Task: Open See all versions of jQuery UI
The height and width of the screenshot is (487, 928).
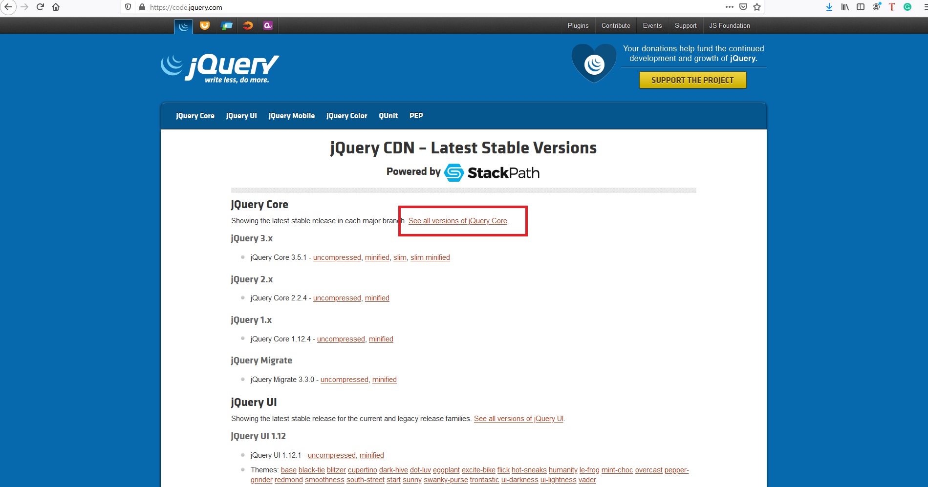Action: [518, 419]
